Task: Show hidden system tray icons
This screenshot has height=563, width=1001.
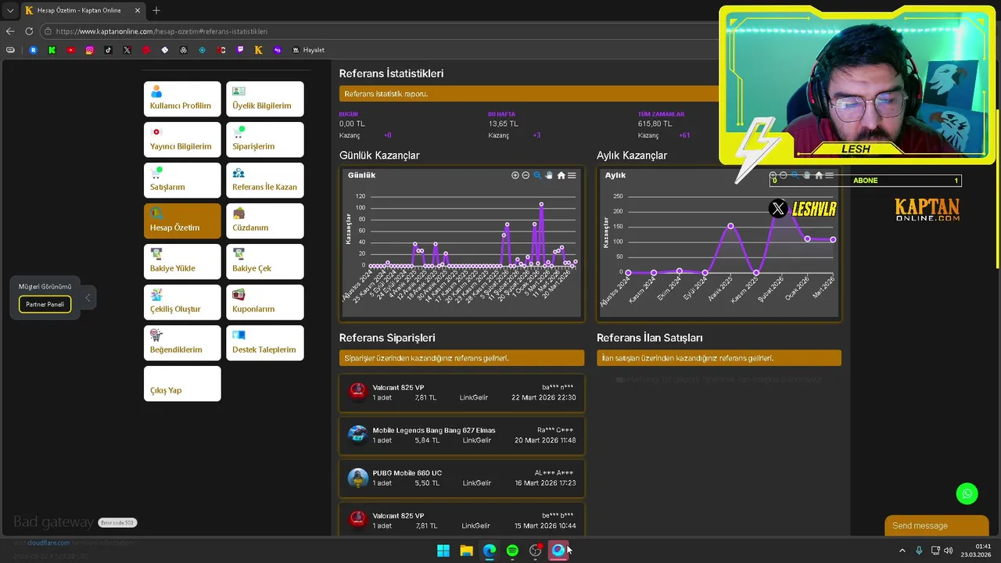Action: pos(902,550)
